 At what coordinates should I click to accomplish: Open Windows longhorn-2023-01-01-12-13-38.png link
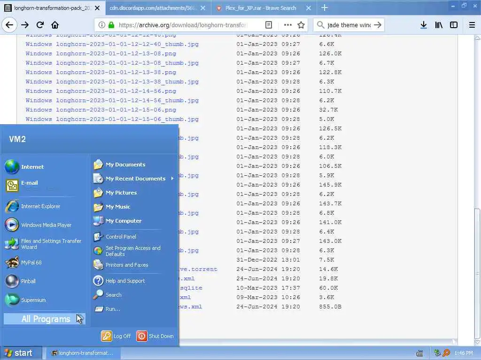tap(101, 73)
